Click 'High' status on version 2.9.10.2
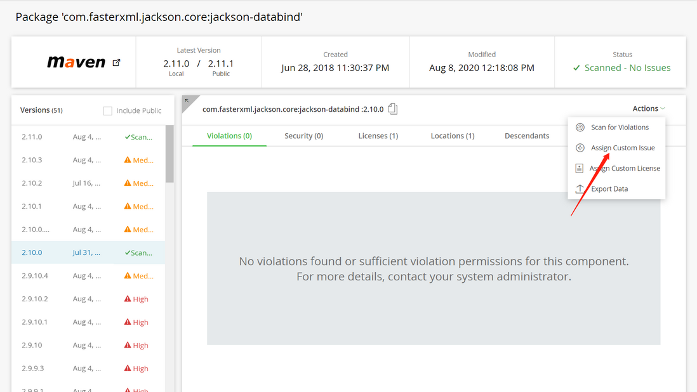Screen dimensions: 697x392 [140, 299]
